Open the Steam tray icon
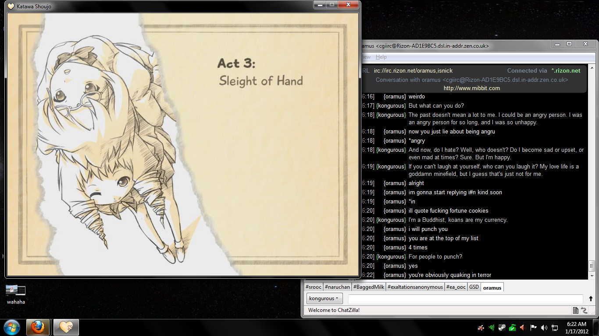The image size is (599, 336). (x=502, y=328)
